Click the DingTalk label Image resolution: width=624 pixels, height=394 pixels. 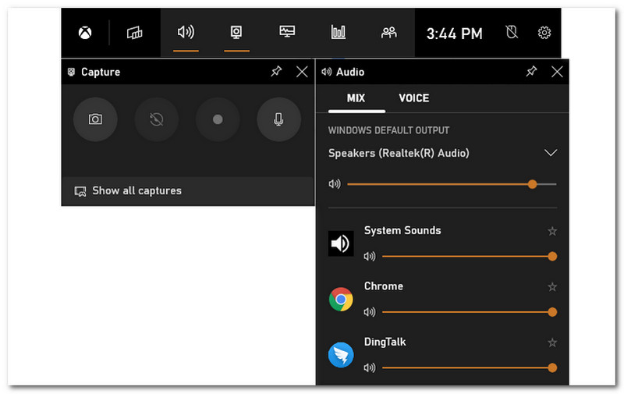(385, 343)
